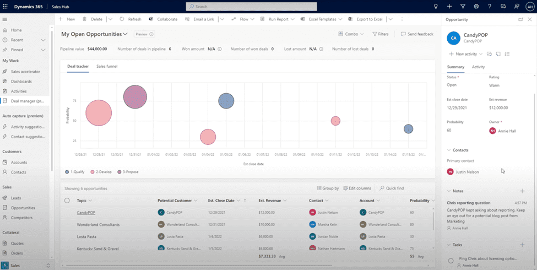Click the lightbulb assistant icon

click(x=436, y=7)
